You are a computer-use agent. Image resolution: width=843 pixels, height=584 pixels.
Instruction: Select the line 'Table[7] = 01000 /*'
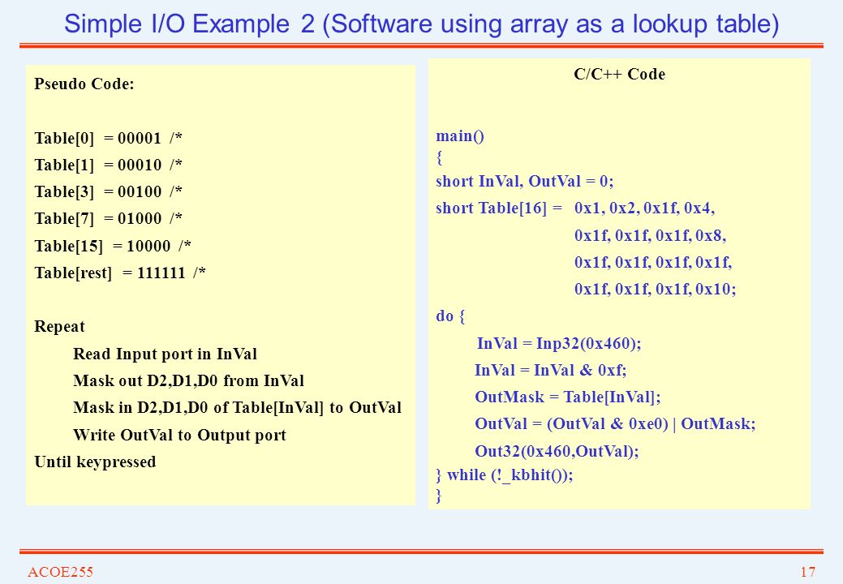pos(108,219)
